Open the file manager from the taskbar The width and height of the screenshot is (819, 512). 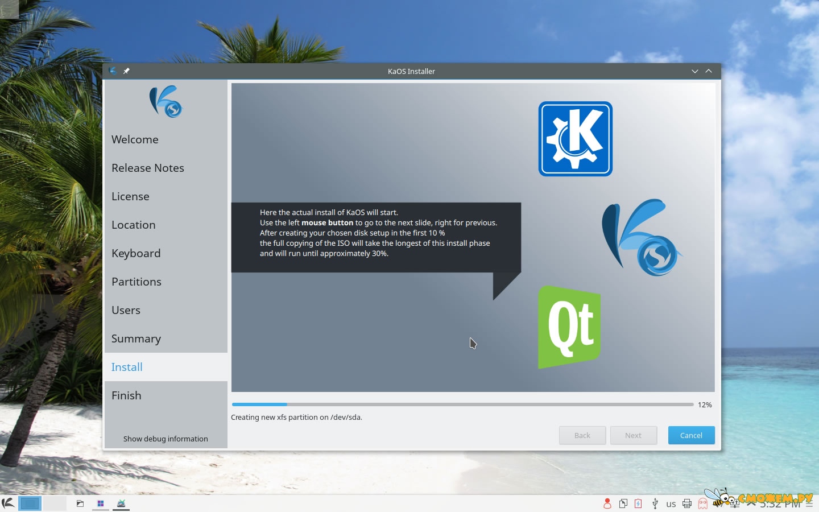pos(80,503)
